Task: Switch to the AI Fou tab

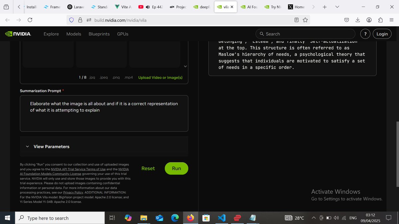Action: tap(249, 7)
